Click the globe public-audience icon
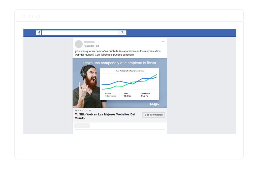This screenshot has height=171, width=258. click(x=98, y=46)
